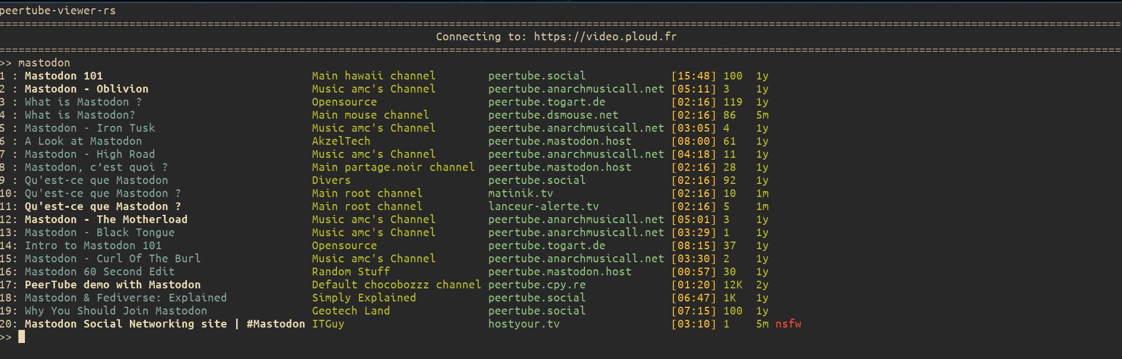
Task: Click 'Geotech Land' channel name
Action: [x=351, y=311]
